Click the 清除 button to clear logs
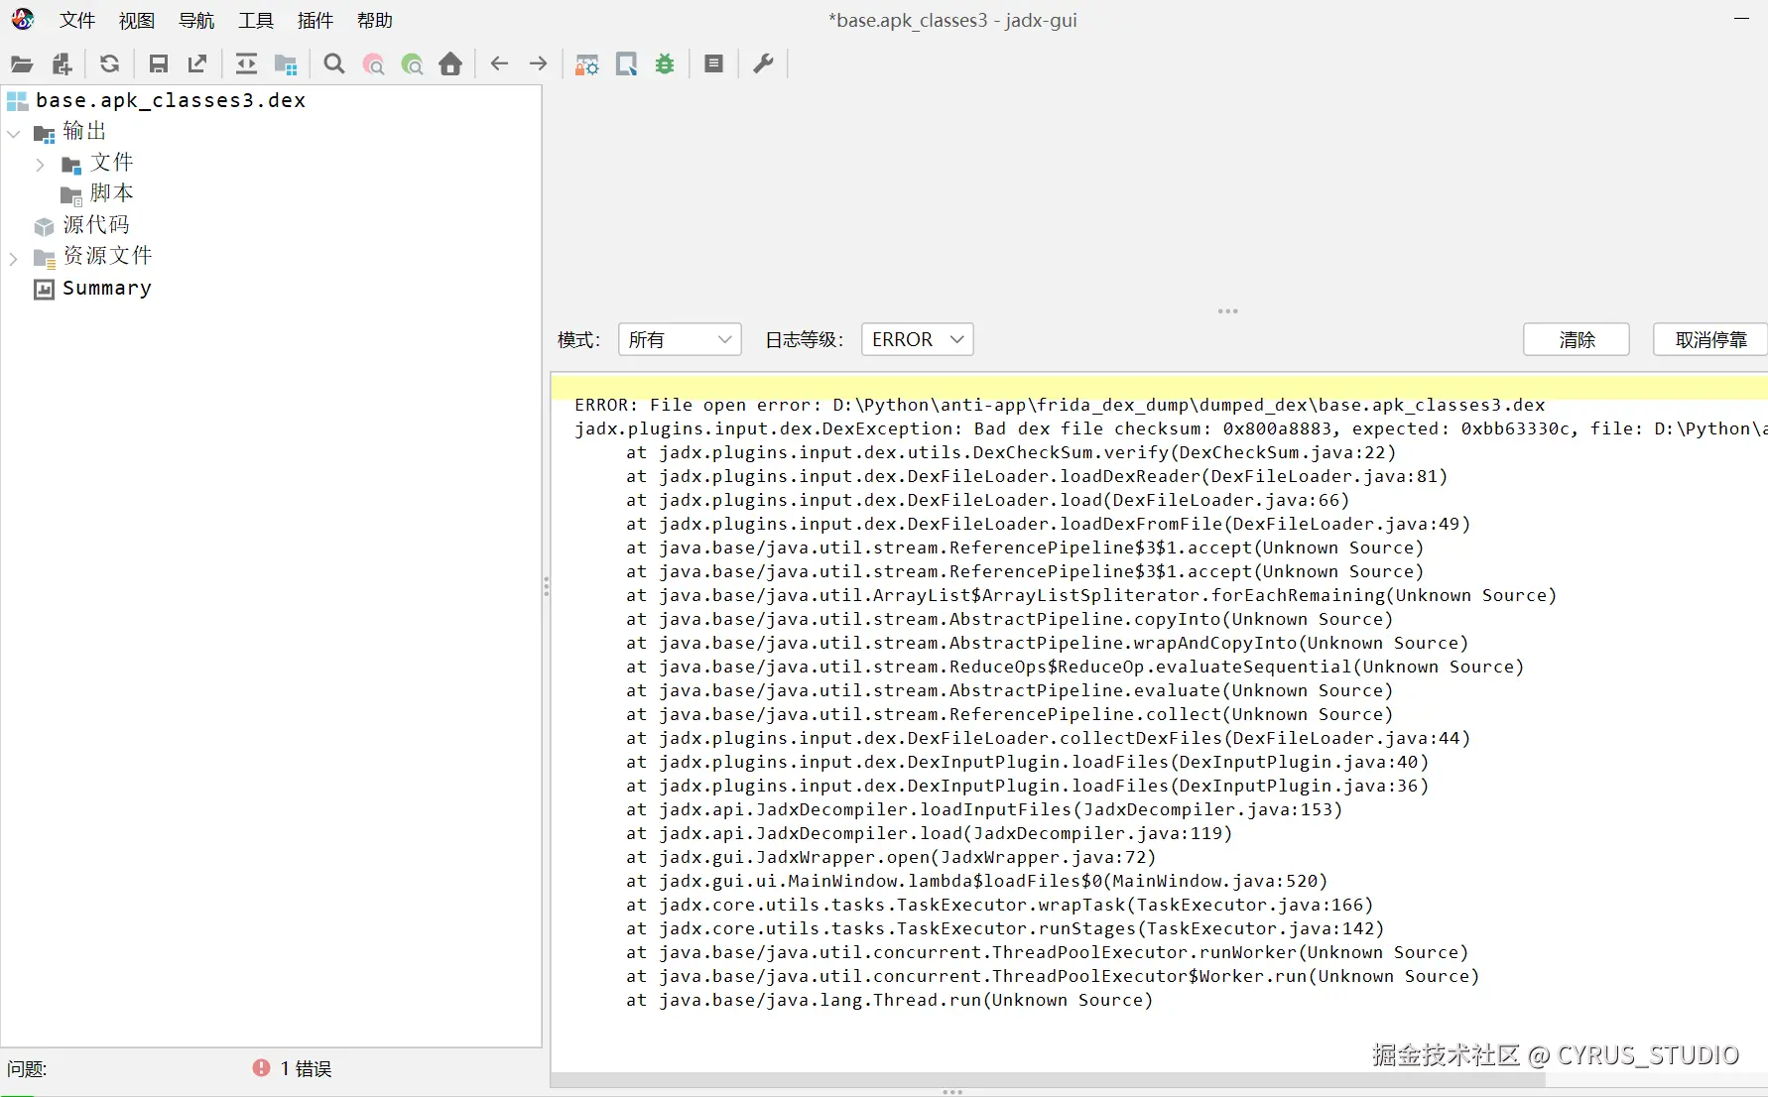This screenshot has height=1097, width=1768. 1577,340
